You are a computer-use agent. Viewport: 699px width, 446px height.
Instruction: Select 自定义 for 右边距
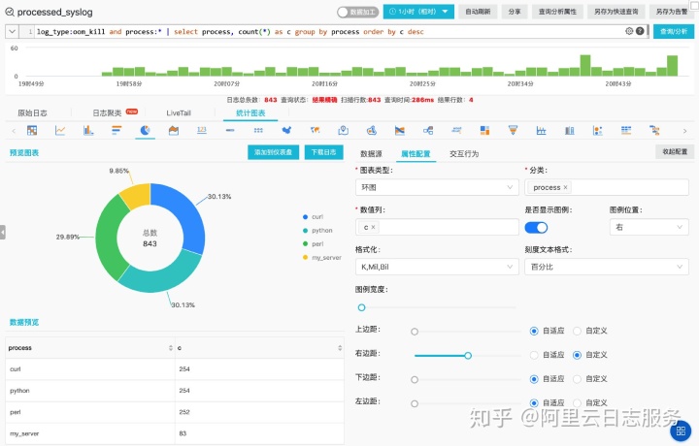coord(577,355)
